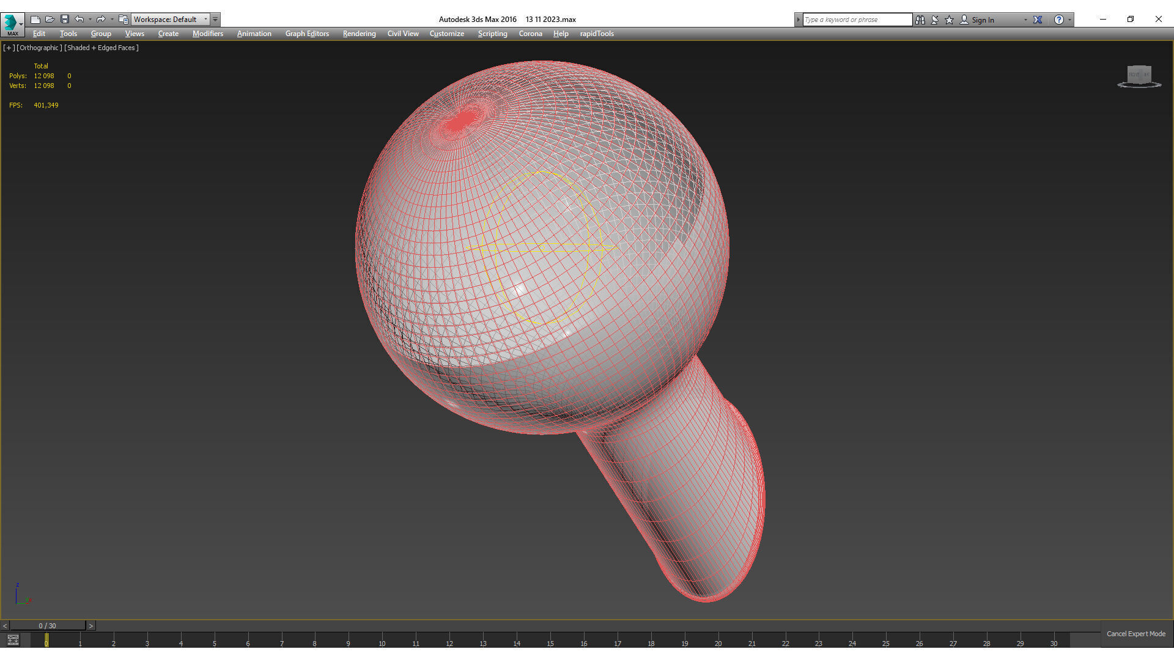The height and width of the screenshot is (660, 1174).
Task: Open the Modifiers menu
Action: (x=208, y=34)
